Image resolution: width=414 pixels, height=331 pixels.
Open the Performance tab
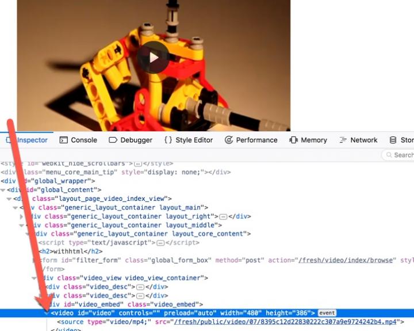251,140
